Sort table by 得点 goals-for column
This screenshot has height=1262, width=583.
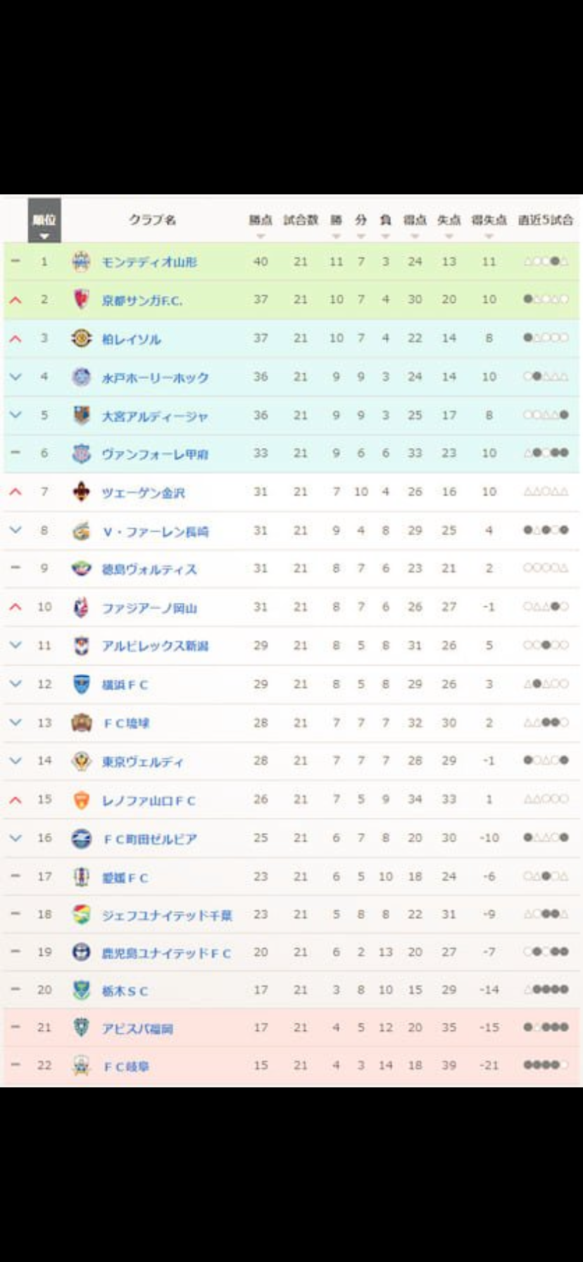(x=415, y=221)
